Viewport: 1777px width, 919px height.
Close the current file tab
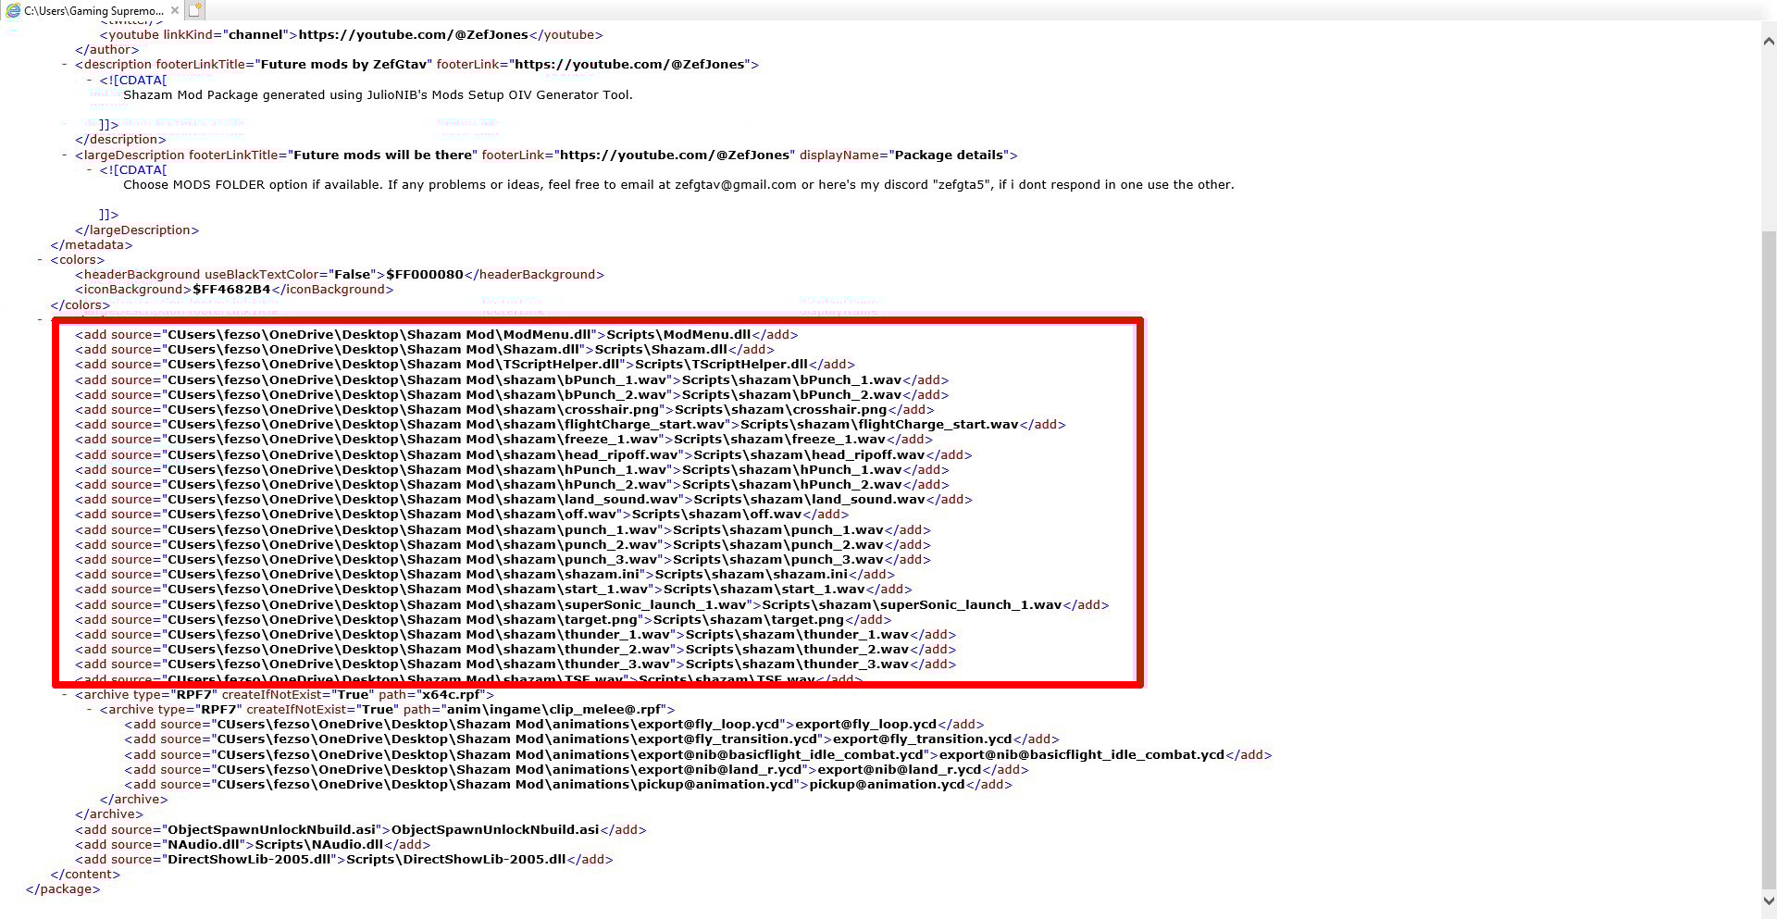174,10
